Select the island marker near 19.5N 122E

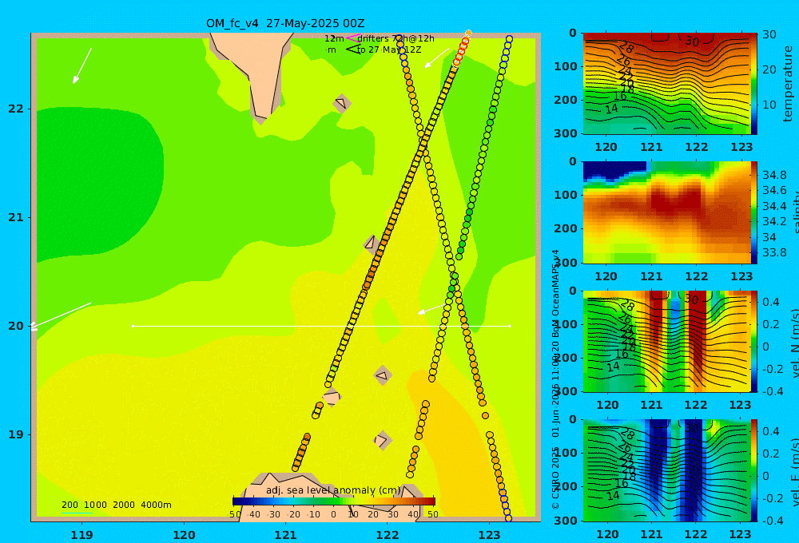[x=383, y=375]
